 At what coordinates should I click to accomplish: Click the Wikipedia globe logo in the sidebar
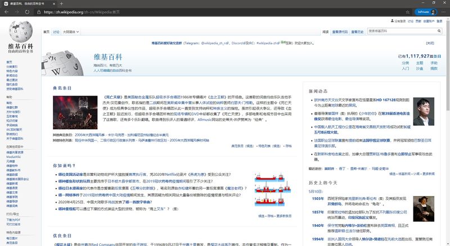(21, 31)
